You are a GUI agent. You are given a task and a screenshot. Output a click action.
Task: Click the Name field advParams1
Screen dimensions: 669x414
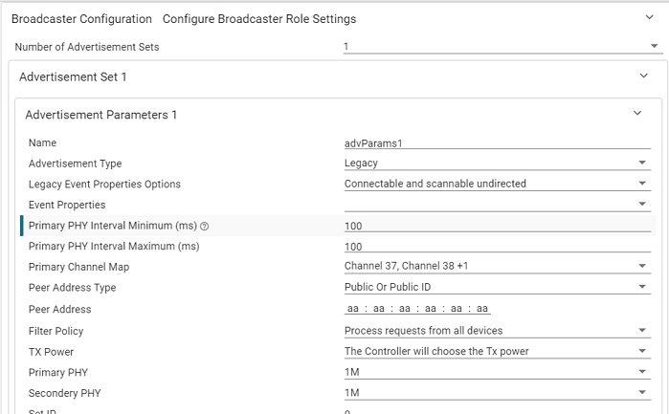coord(496,142)
